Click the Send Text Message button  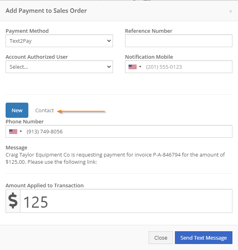(204, 238)
